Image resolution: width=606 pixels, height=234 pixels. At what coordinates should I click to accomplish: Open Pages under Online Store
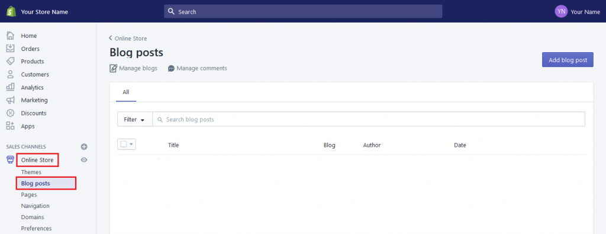pyautogui.click(x=29, y=194)
